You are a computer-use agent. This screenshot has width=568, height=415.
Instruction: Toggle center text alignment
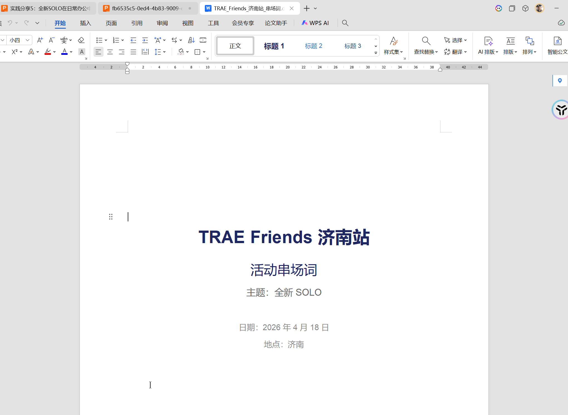pyautogui.click(x=110, y=52)
